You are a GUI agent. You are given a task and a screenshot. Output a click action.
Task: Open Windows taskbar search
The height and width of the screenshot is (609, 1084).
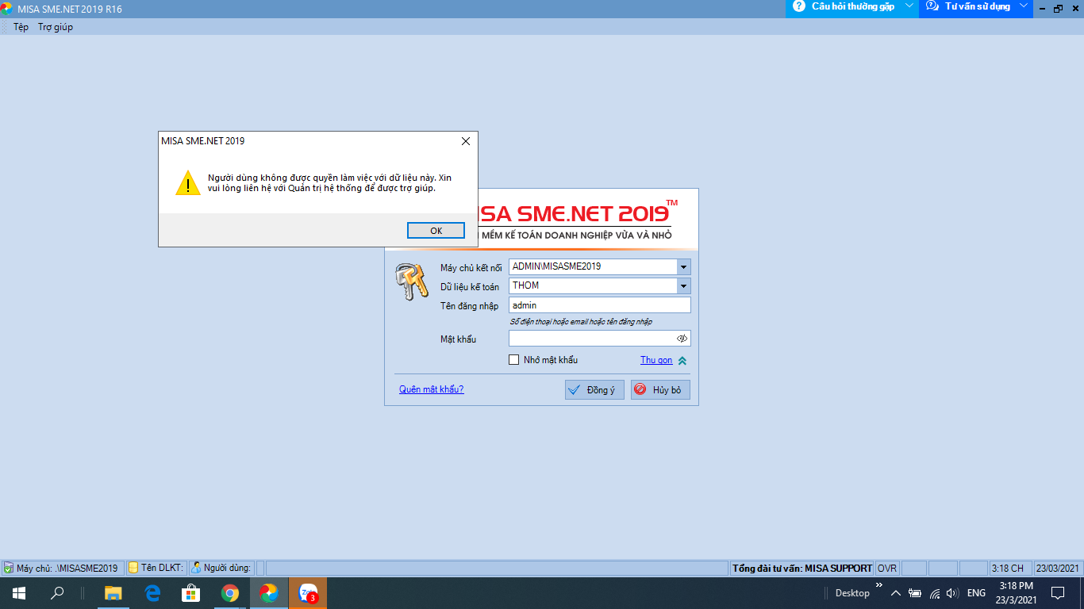pos(57,593)
